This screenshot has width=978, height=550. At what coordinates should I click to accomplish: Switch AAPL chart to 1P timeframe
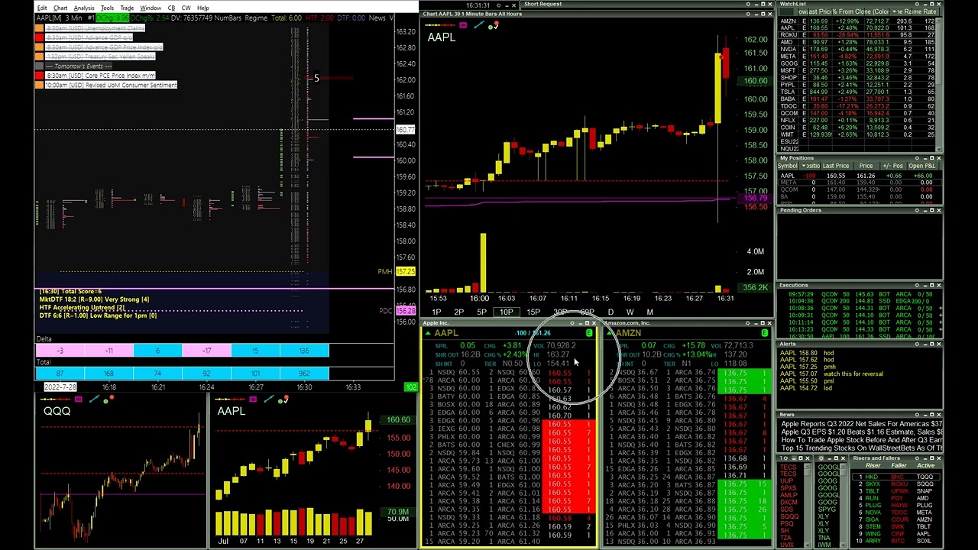436,312
